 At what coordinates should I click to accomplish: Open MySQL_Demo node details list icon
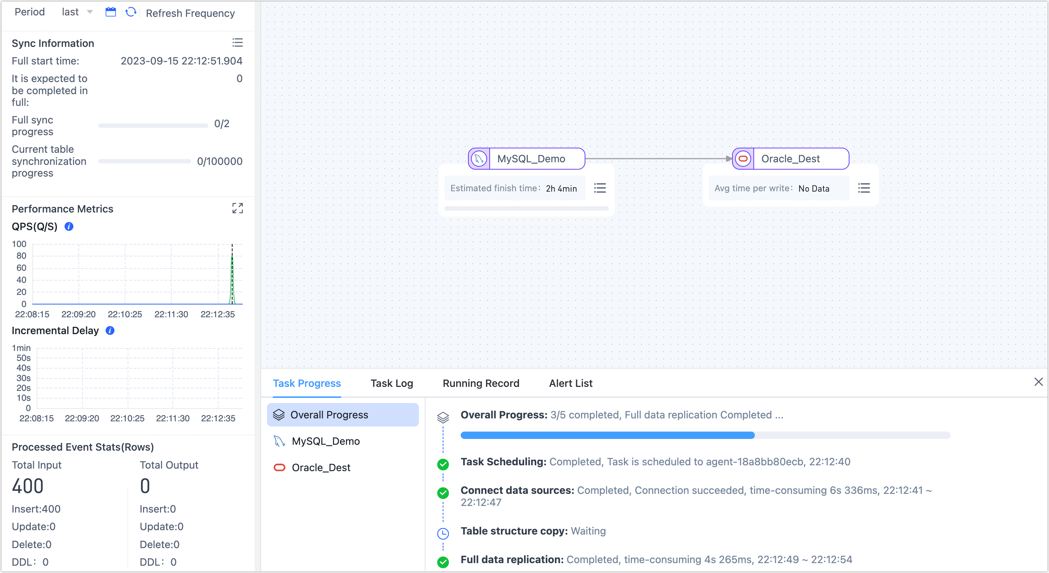(600, 188)
